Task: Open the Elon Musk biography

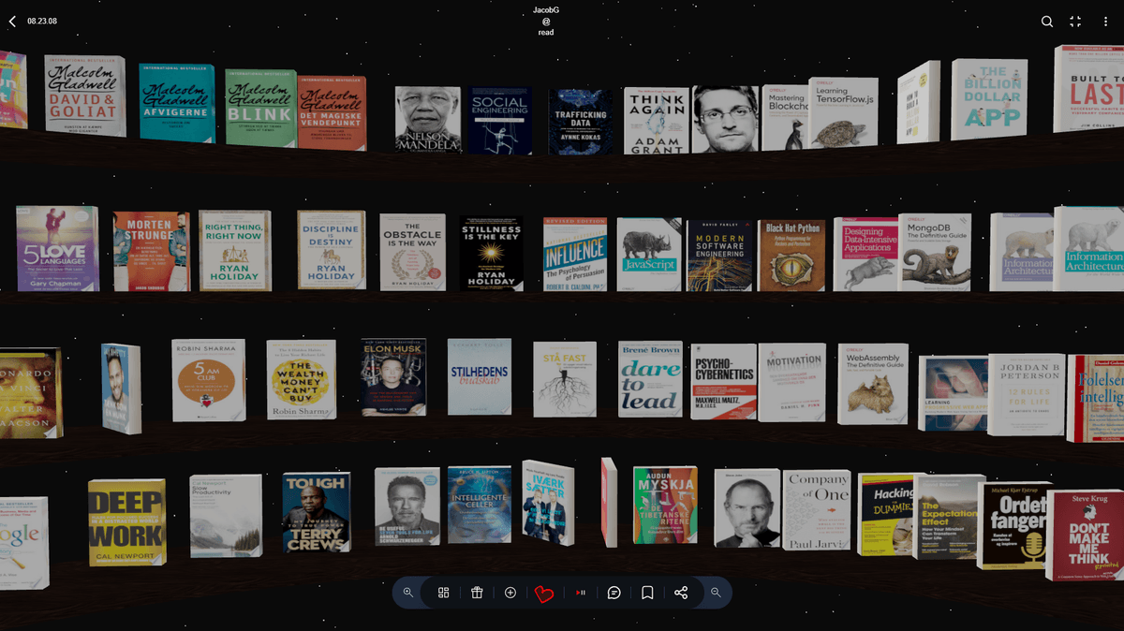Action: pyautogui.click(x=394, y=377)
